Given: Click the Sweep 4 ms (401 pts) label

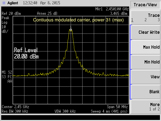Looking at the screenshot, I should point(109,111).
